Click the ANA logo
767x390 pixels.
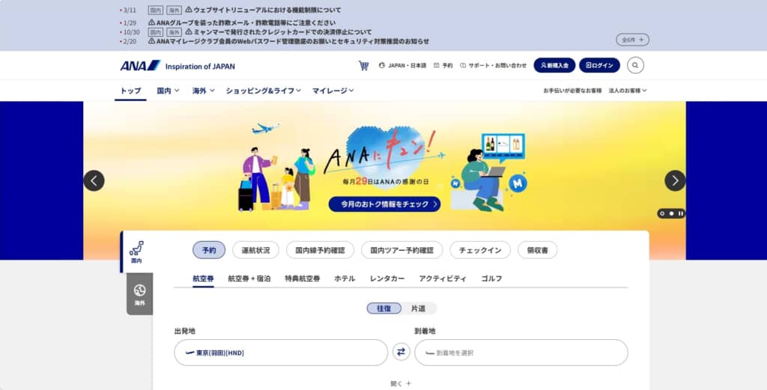(140, 66)
